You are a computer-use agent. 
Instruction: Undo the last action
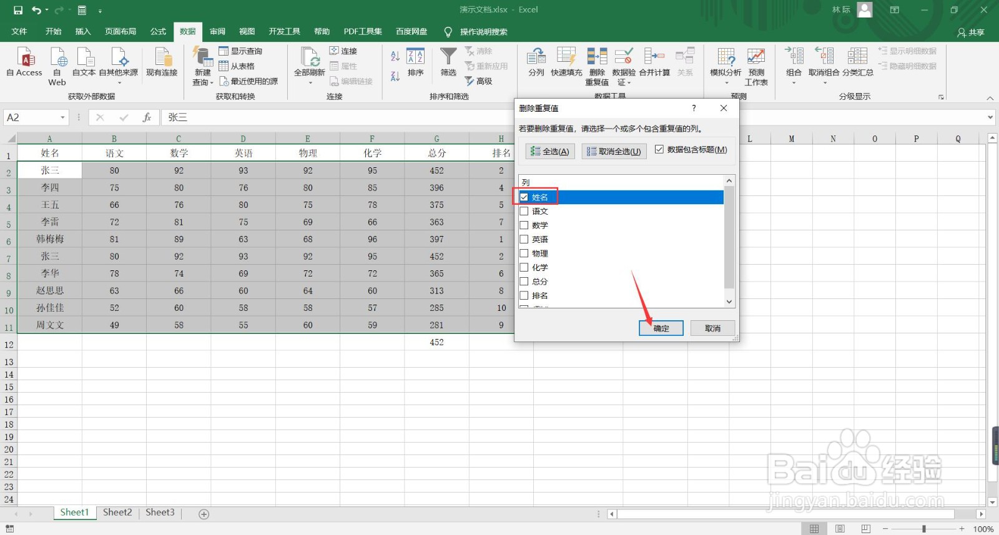36,10
